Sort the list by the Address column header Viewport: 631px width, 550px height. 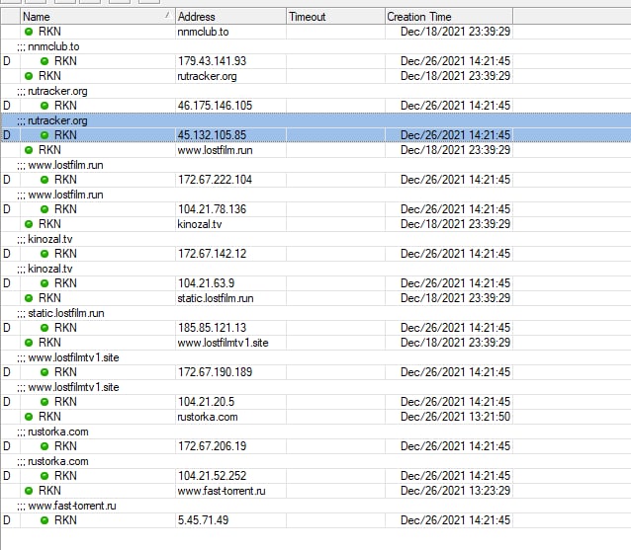pos(230,17)
